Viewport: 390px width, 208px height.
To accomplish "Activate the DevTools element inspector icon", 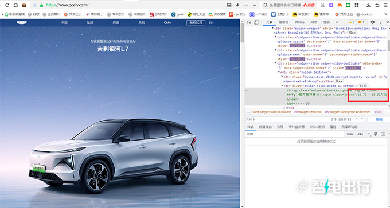I will point(249,22).
